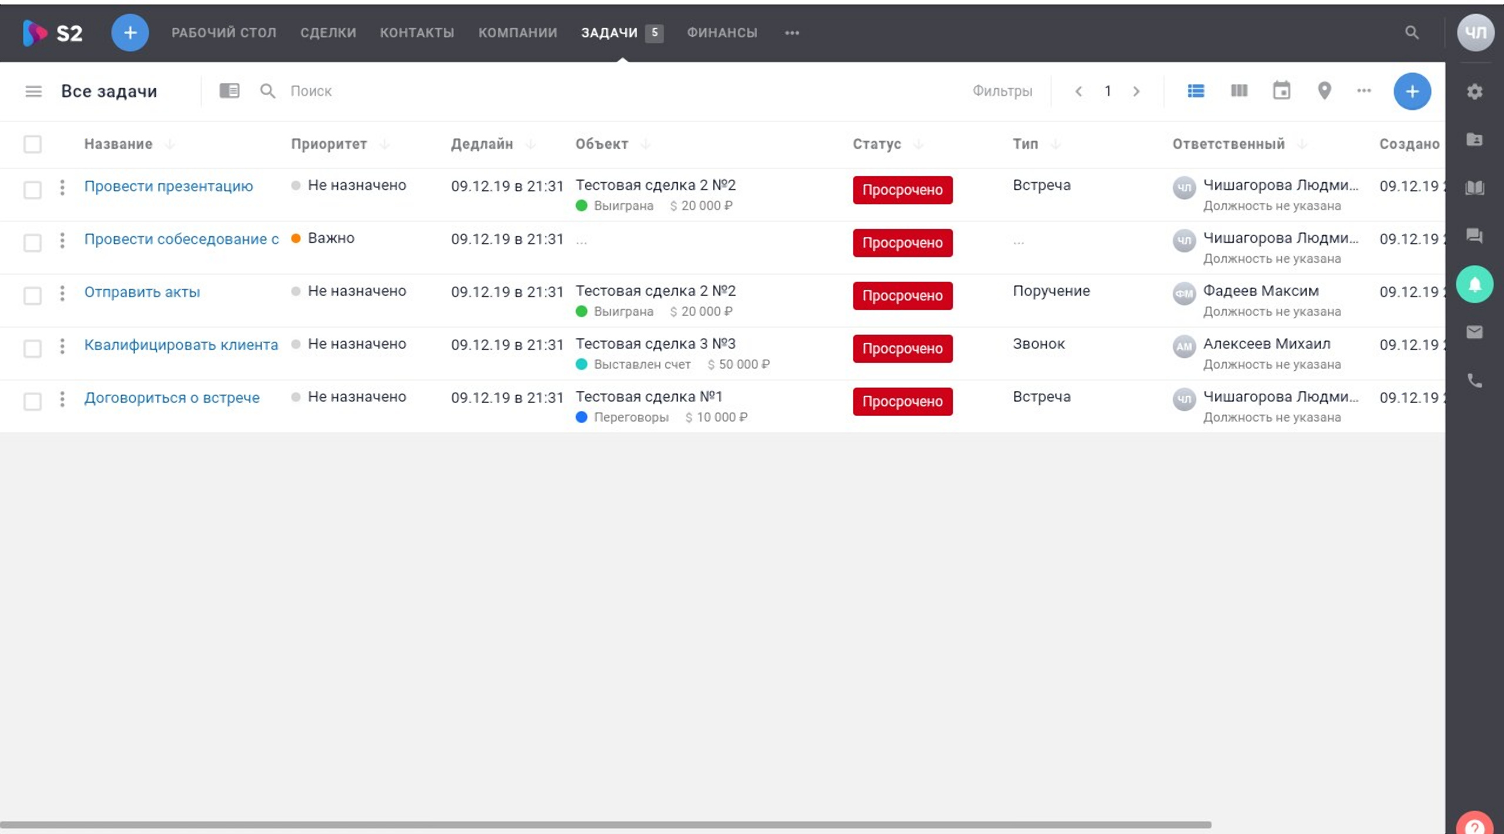The image size is (1504, 834).
Task: Open chat messages icon in sidebar
Action: pos(1474,236)
